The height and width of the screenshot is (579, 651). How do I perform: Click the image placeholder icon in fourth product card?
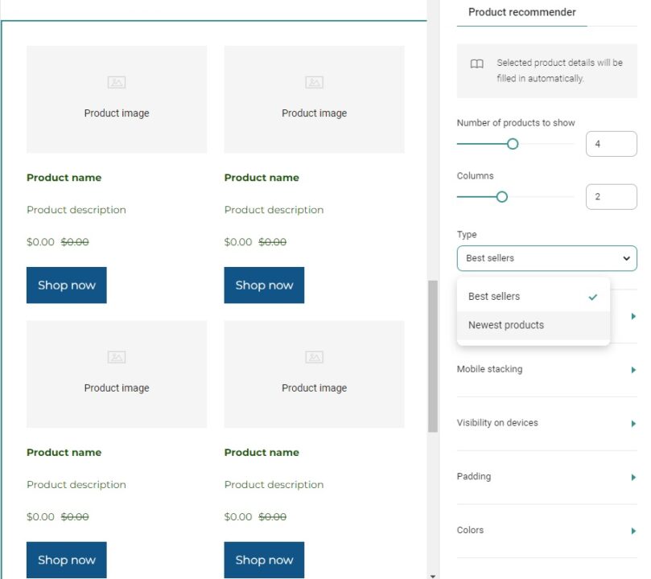tap(314, 356)
